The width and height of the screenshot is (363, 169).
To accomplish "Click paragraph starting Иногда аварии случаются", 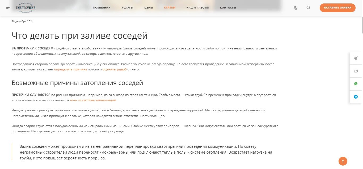I will tap(145, 128).
